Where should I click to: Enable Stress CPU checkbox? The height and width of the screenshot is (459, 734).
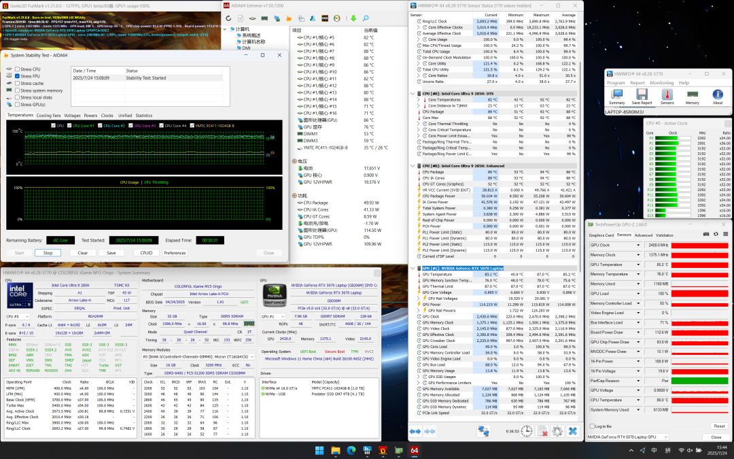tap(17, 69)
